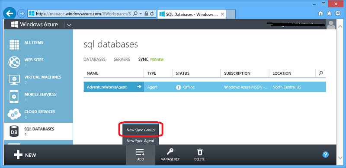Image resolution: width=346 pixels, height=168 pixels.
Task: Open Cloud Services in sidebar
Action: 38,114
